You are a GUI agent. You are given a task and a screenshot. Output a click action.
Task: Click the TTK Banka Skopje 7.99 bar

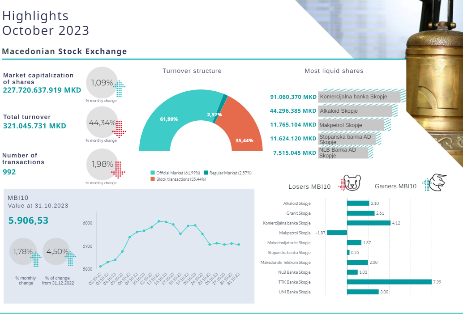[x=389, y=282]
